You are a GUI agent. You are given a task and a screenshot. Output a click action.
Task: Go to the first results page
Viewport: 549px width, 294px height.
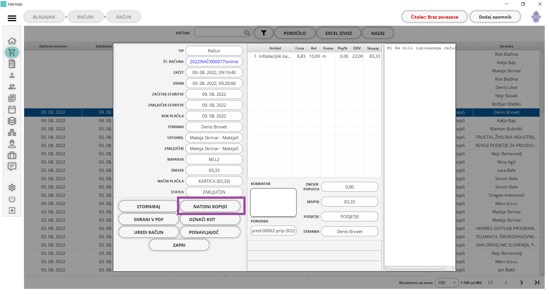(491, 283)
